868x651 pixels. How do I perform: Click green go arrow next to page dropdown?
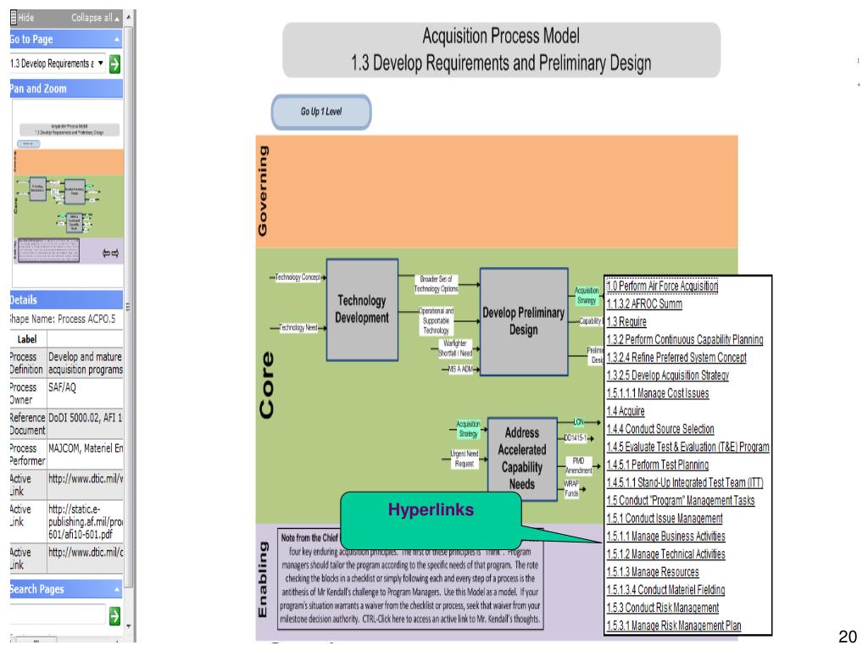(x=114, y=64)
